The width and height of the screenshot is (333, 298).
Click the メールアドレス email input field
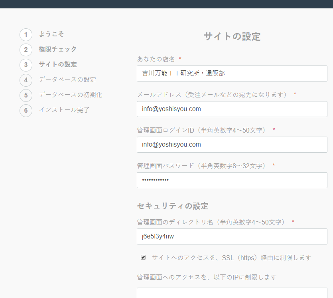click(x=232, y=109)
